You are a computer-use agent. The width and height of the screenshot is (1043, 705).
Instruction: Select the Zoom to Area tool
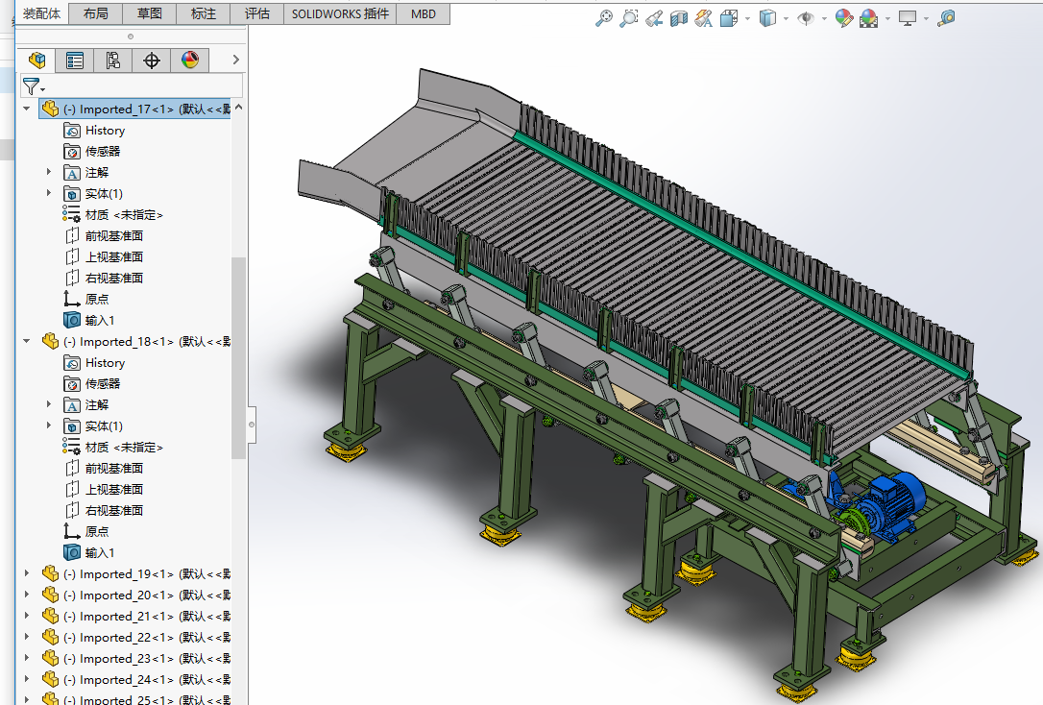pos(628,18)
